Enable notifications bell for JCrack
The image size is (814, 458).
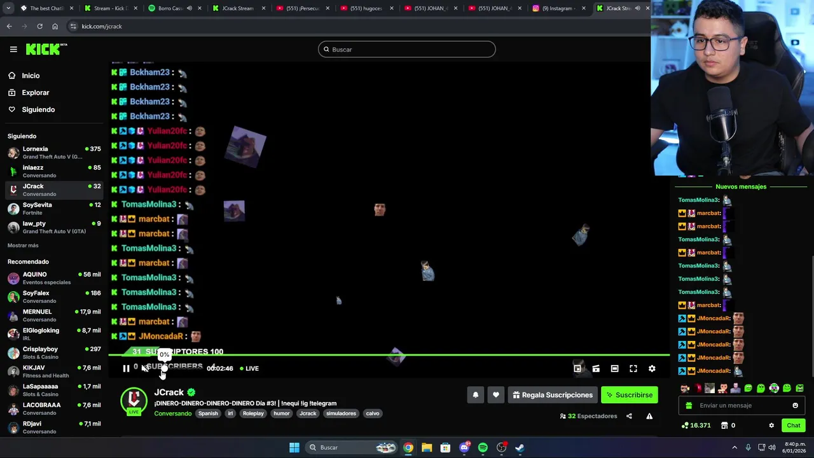tap(476, 395)
